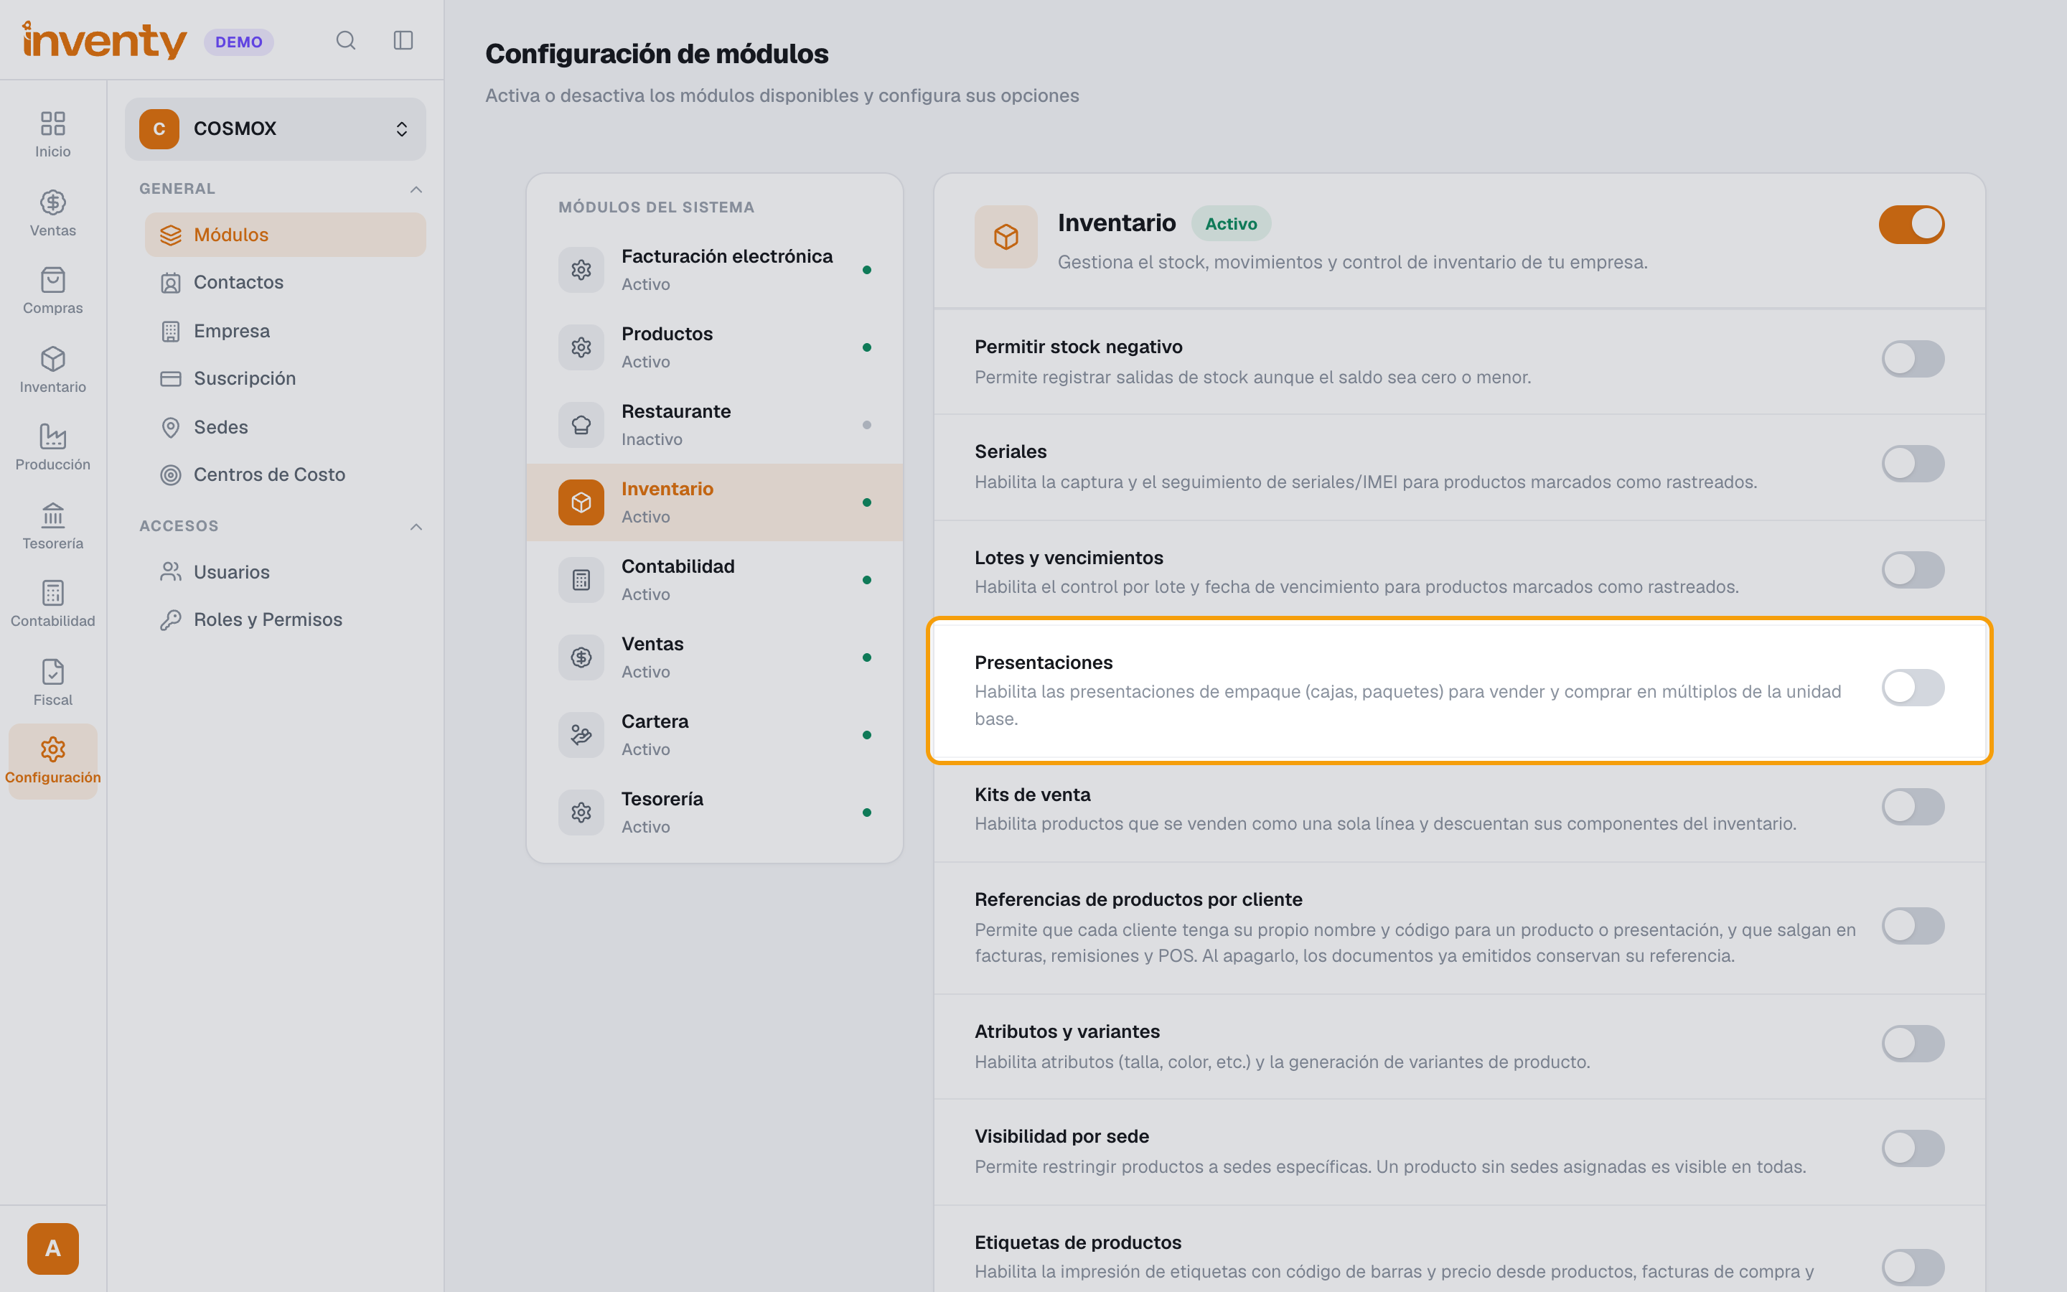Viewport: 2067px width, 1292px height.
Task: Click the inventy logo
Action: [104, 40]
